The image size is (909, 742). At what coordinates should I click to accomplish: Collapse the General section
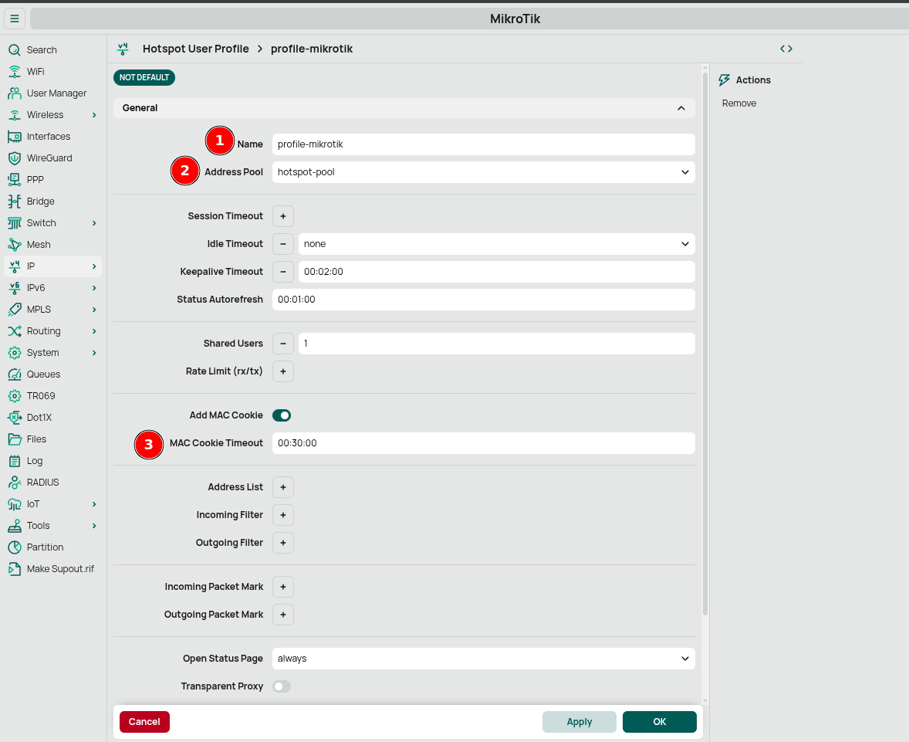[x=681, y=108]
